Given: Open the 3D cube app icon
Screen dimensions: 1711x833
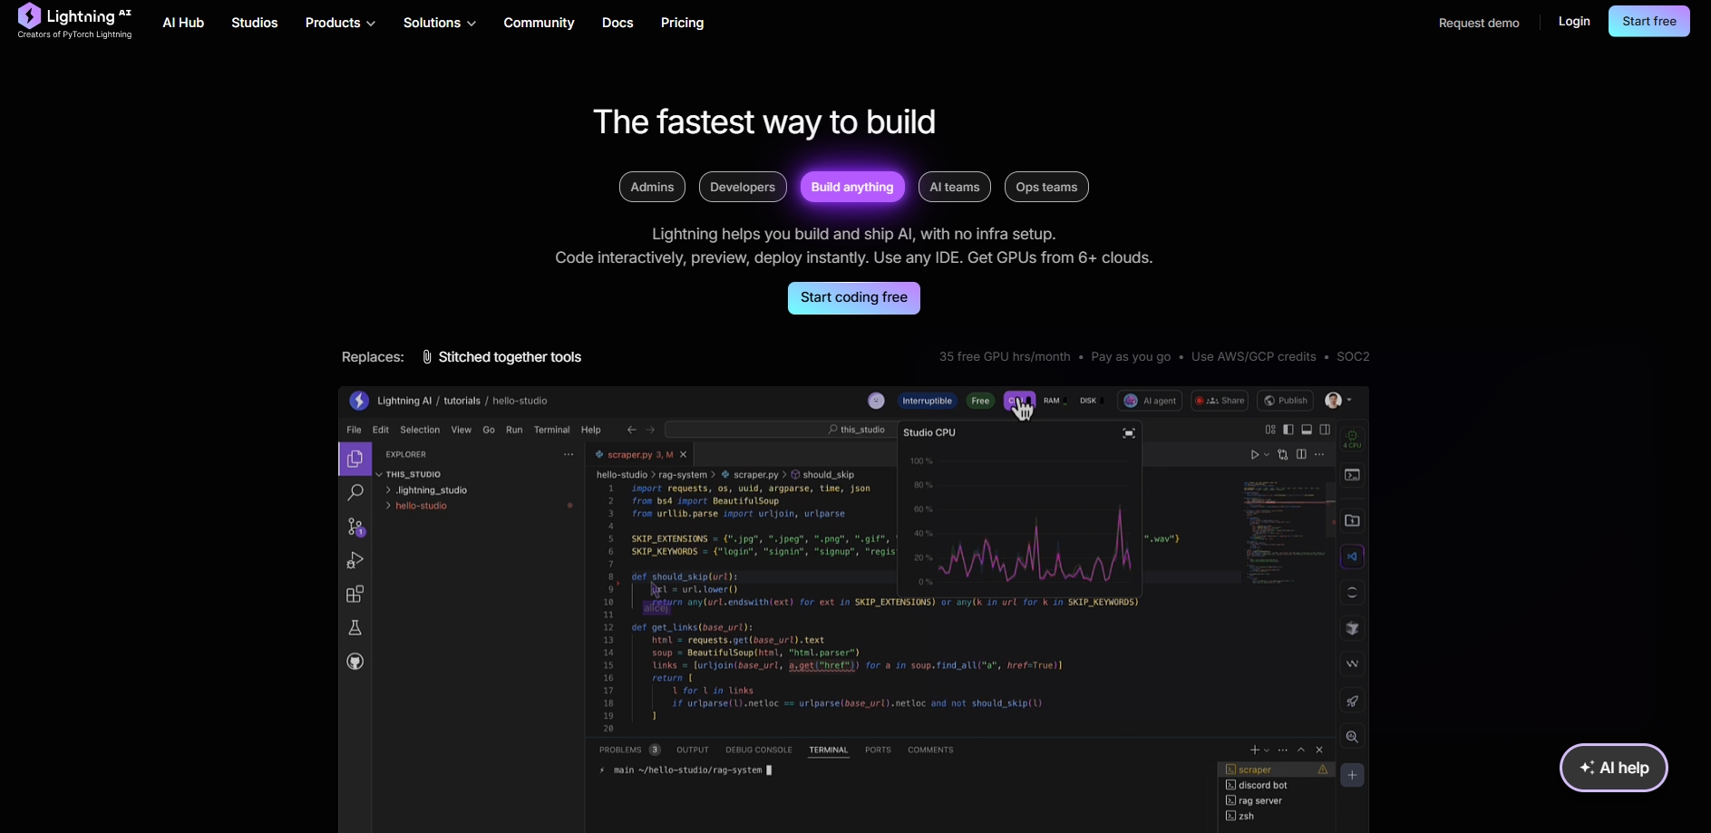Looking at the screenshot, I should 1352,628.
